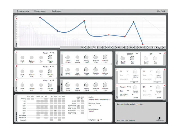Click the gray left-arrow circle icon
Screen dimensions: 180x135
(x=116, y=48)
